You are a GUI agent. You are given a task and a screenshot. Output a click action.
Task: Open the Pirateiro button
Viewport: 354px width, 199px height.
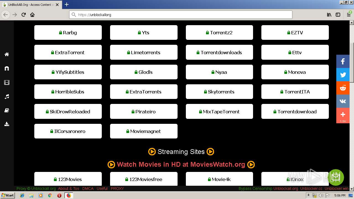pyautogui.click(x=144, y=112)
